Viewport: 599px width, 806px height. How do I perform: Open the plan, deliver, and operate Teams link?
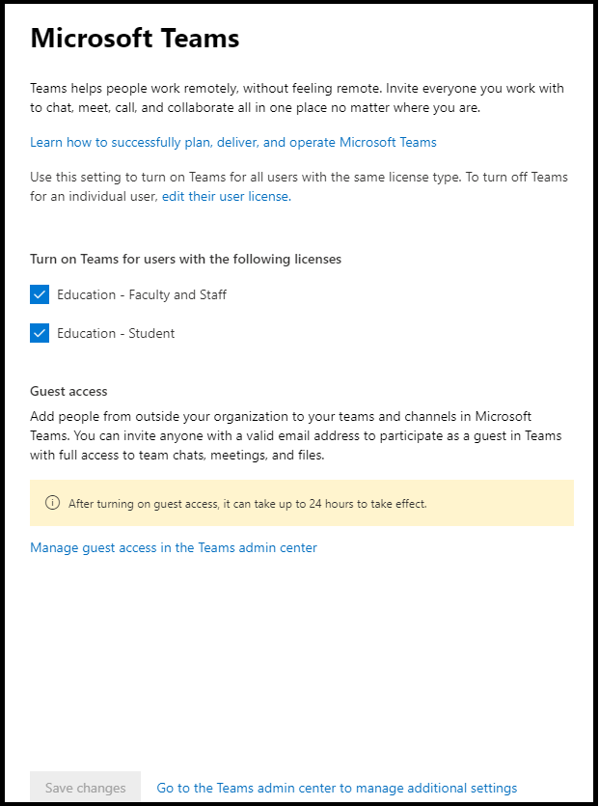click(233, 143)
